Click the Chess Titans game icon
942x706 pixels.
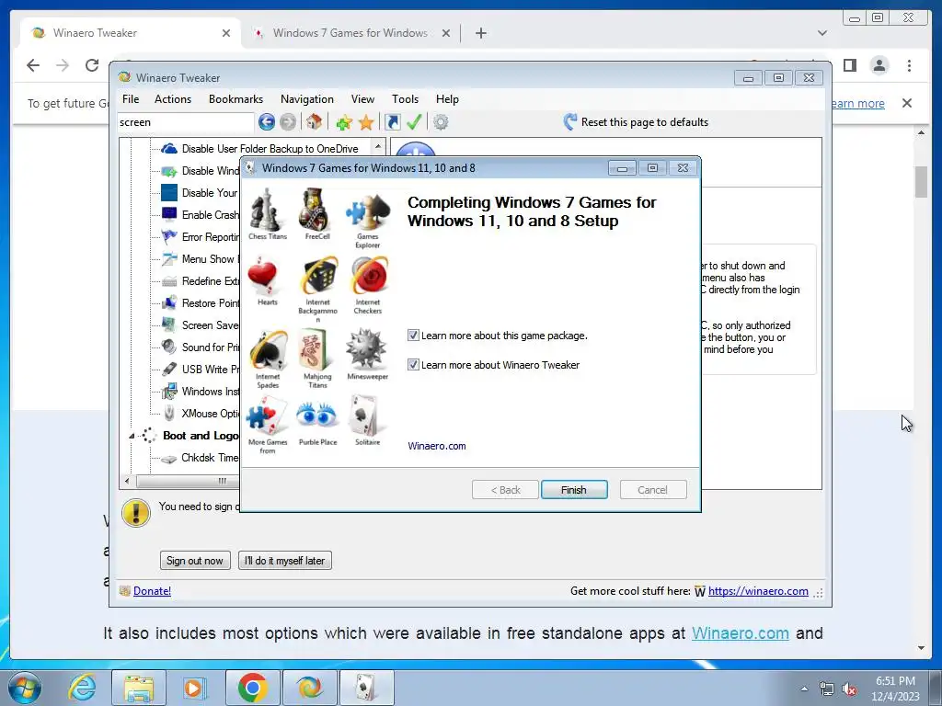[x=266, y=210]
